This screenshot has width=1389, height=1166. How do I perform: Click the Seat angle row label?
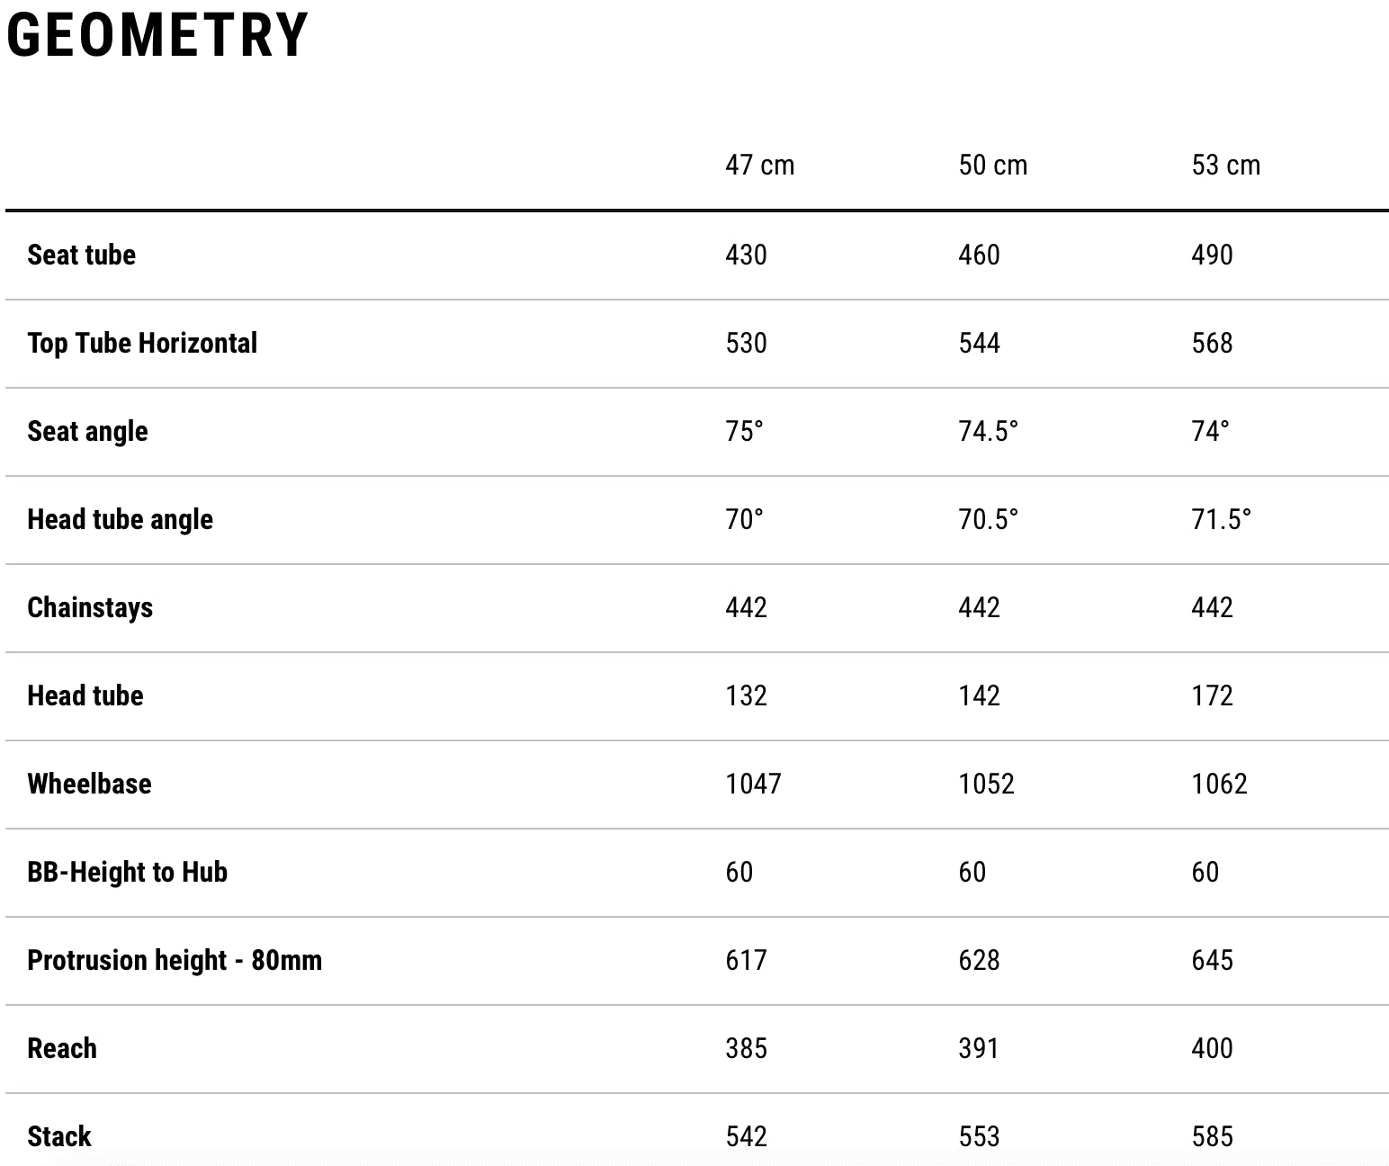tap(87, 431)
